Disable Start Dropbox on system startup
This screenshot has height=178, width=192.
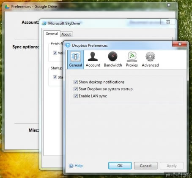76,89
